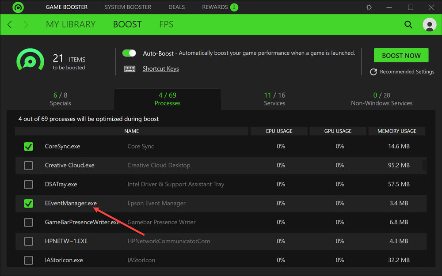Click the Gamebar Presence Writer description
The width and height of the screenshot is (442, 276).
161,222
